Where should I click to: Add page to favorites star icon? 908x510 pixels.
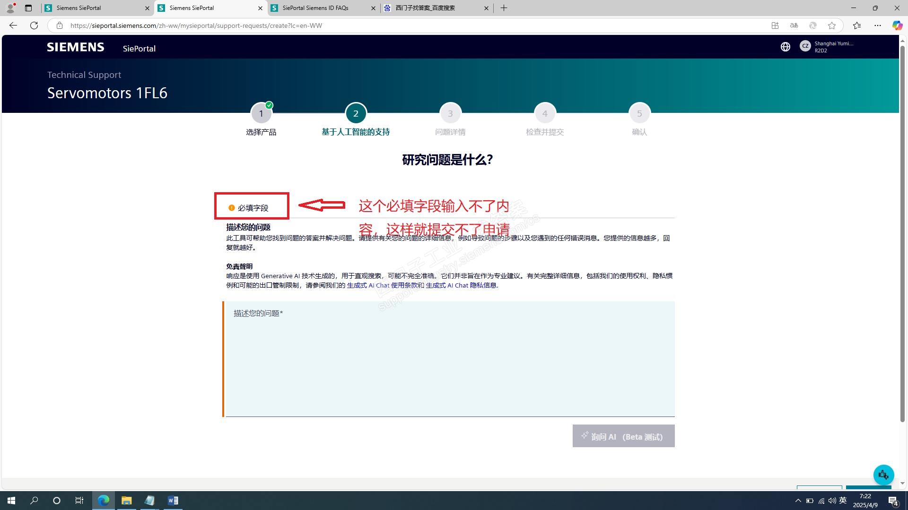[x=832, y=25]
